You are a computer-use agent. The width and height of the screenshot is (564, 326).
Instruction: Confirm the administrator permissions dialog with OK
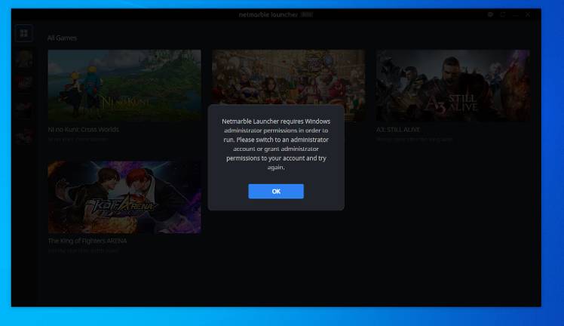click(276, 191)
